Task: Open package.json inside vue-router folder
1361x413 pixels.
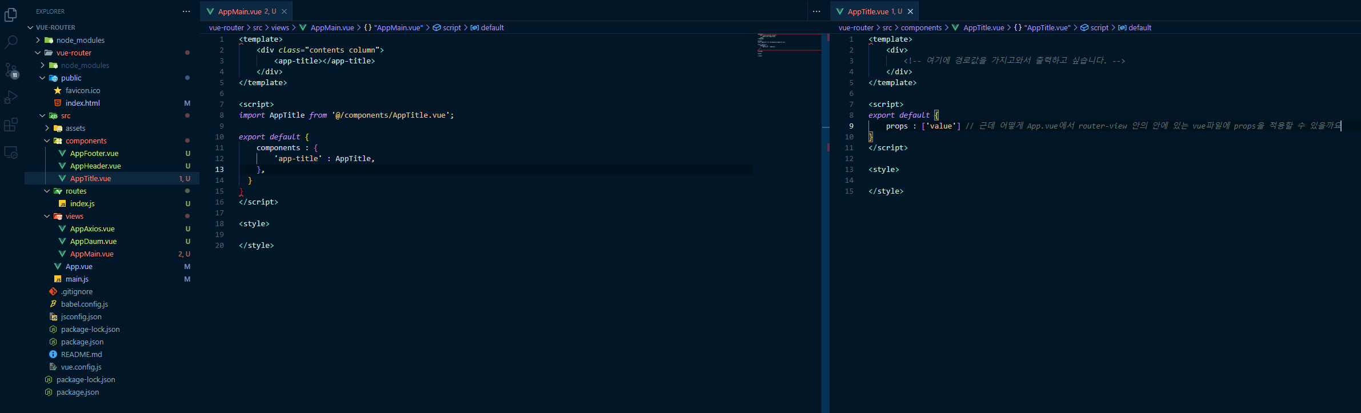Action: 112,342
